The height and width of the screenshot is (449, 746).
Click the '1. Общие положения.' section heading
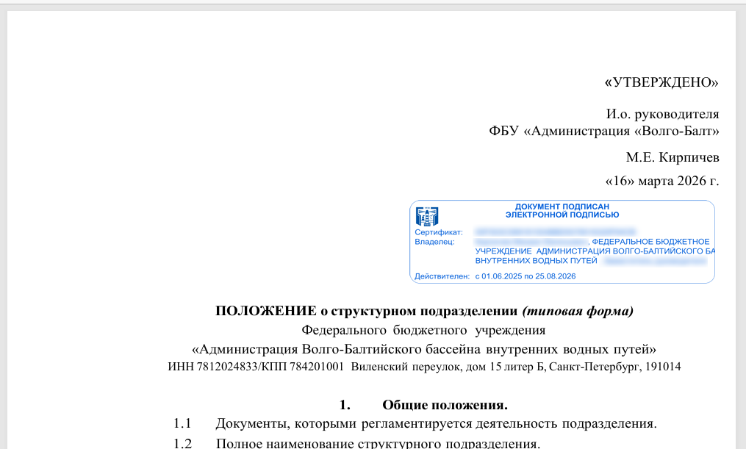423,405
